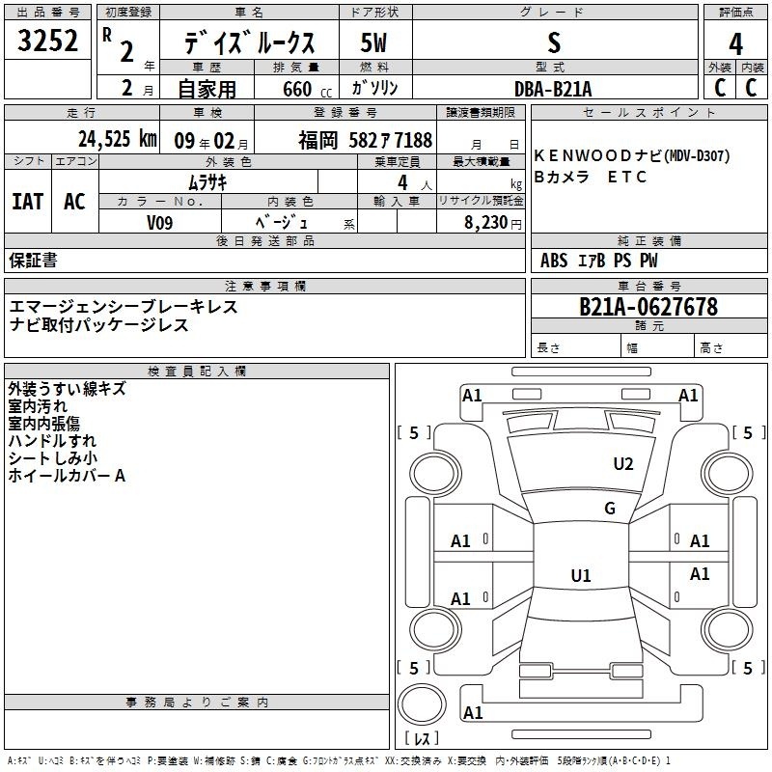The width and height of the screenshot is (772, 772).
Task: Select the interior grade C under 内装
Action: click(751, 88)
